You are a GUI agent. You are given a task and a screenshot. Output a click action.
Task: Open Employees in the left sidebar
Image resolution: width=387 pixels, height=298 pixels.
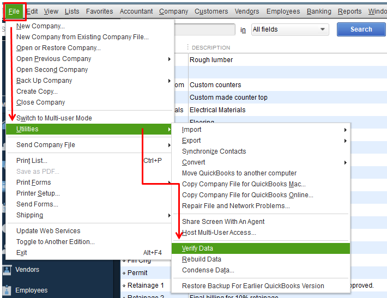pyautogui.click(x=32, y=290)
